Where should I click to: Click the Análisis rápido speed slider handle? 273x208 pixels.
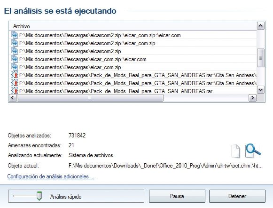click(x=39, y=196)
